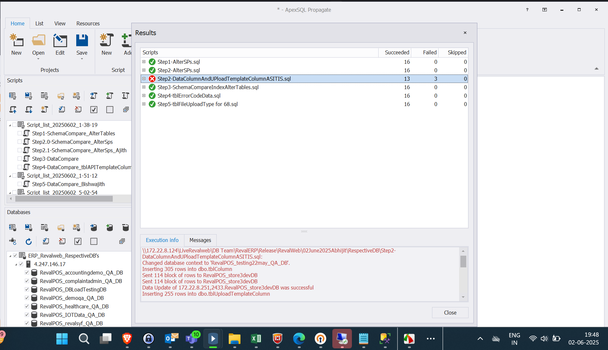Click the Scripts panel horizontal scrollbar
This screenshot has height=350, width=608.
pyautogui.click(x=64, y=199)
